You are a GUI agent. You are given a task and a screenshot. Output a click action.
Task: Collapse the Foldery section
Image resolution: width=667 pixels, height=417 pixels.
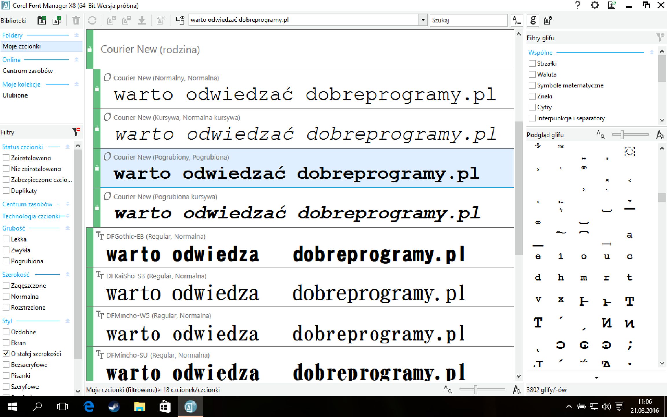(76, 35)
